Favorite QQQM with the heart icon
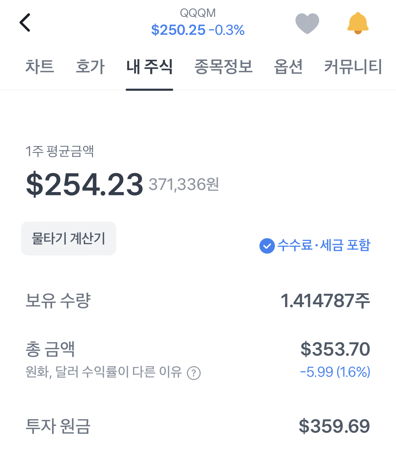 pos(307,23)
